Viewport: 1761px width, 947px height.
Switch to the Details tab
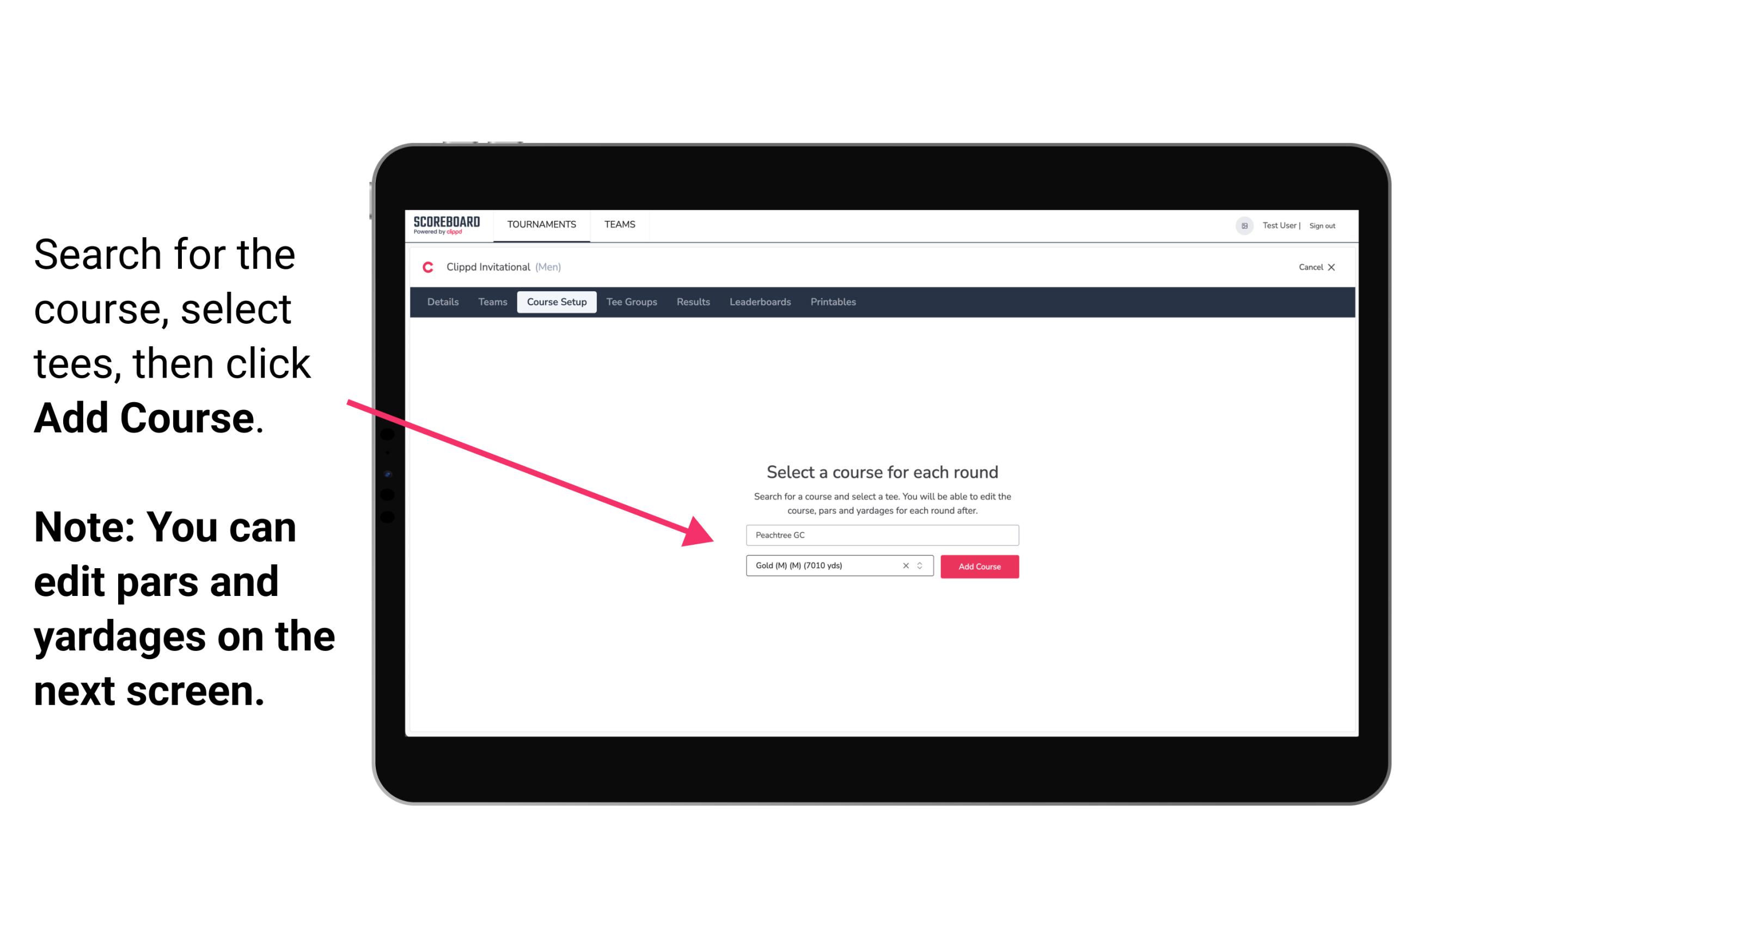click(x=441, y=302)
